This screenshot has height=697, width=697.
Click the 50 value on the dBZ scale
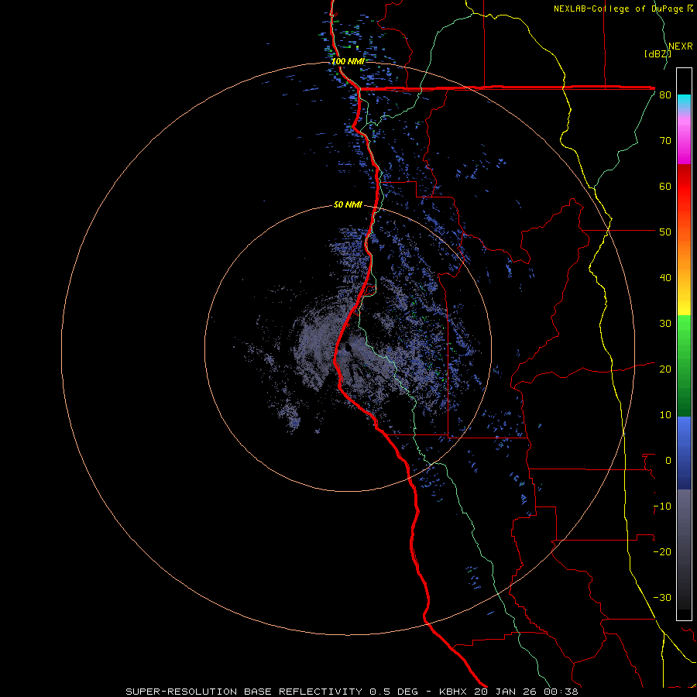(665, 232)
